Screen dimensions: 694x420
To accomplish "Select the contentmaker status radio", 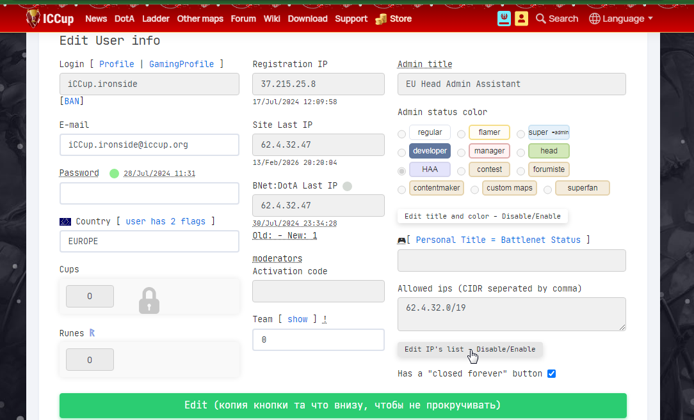I will pos(401,190).
